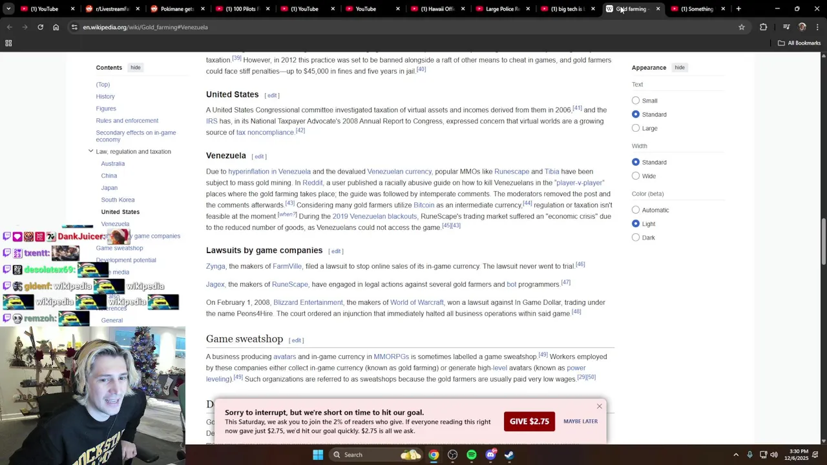Go back using the browser back arrow
Image resolution: width=827 pixels, height=465 pixels.
coord(9,27)
